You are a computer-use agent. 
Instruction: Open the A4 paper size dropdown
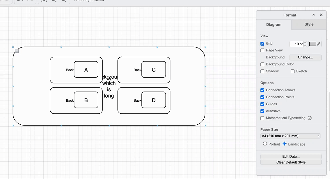tap(290, 136)
